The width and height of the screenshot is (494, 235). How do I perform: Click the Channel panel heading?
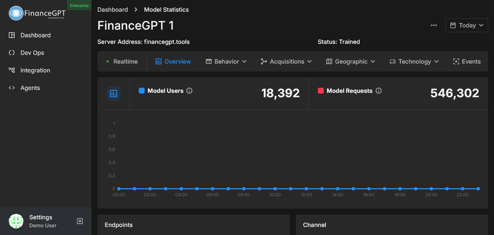315,225
